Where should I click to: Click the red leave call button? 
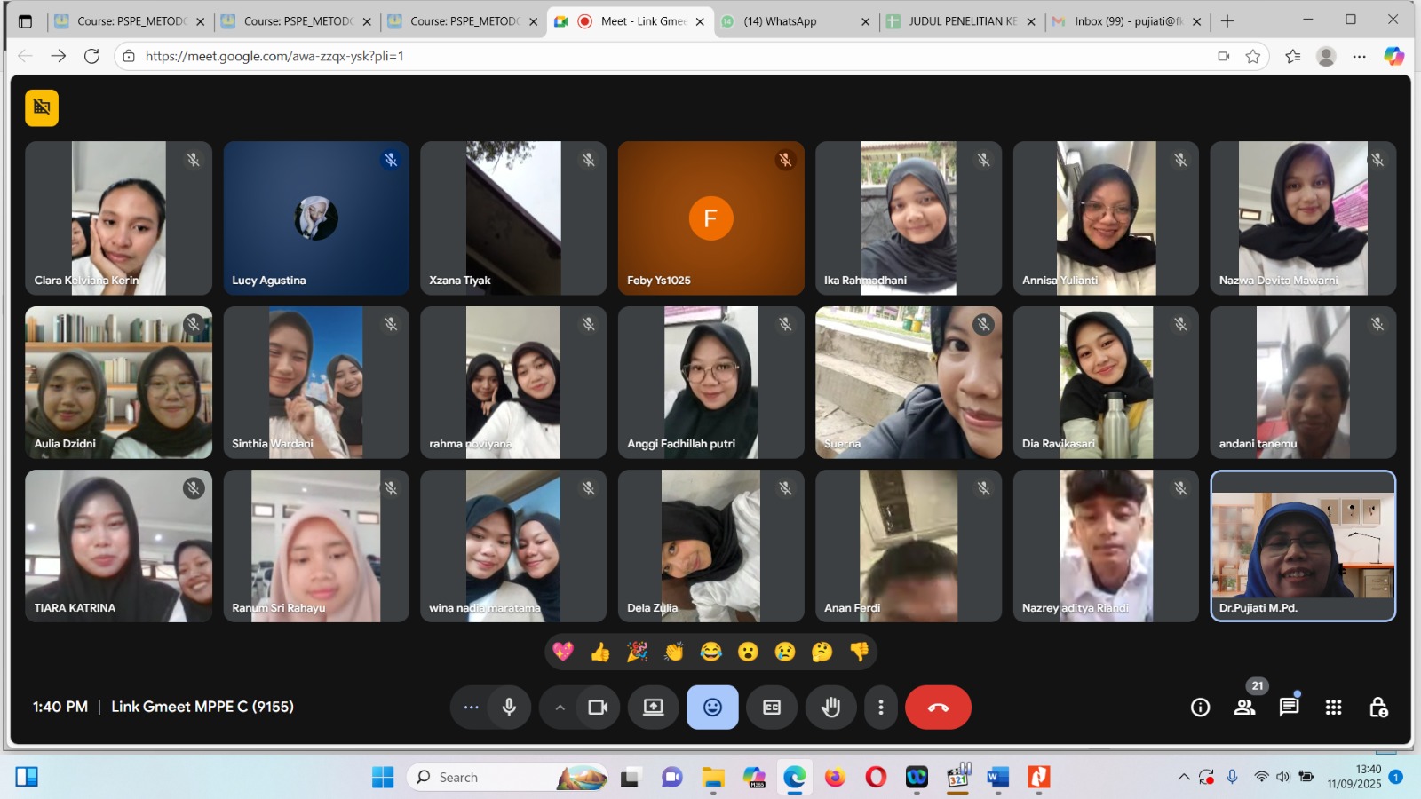point(938,708)
